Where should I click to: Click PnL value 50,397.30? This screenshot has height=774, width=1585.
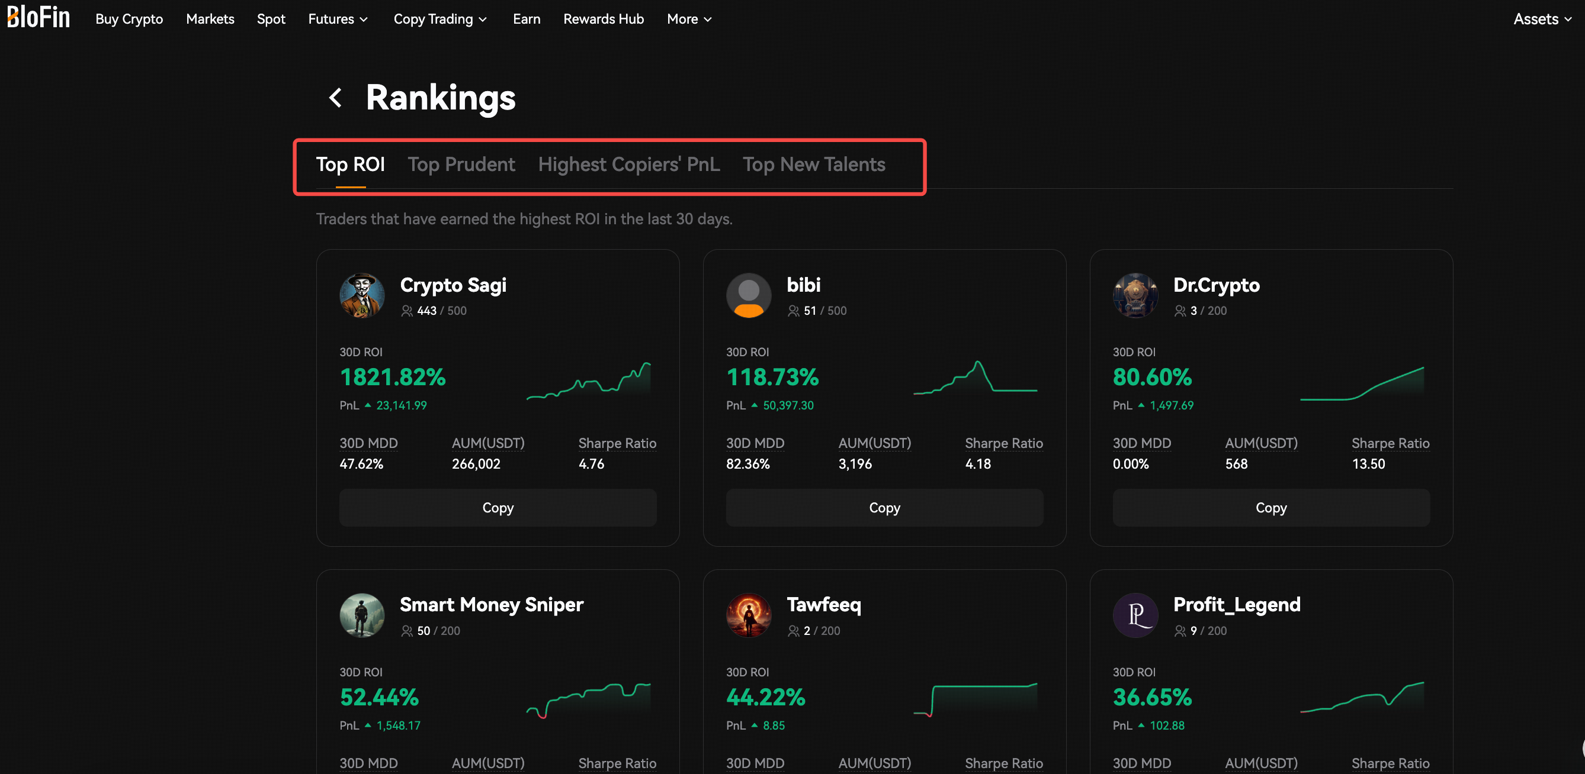pos(788,406)
